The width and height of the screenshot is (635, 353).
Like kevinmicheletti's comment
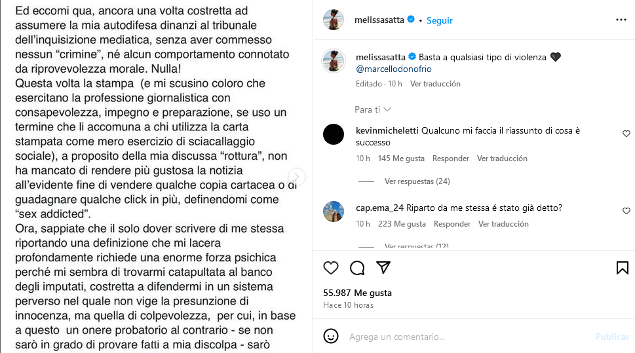[x=626, y=134]
